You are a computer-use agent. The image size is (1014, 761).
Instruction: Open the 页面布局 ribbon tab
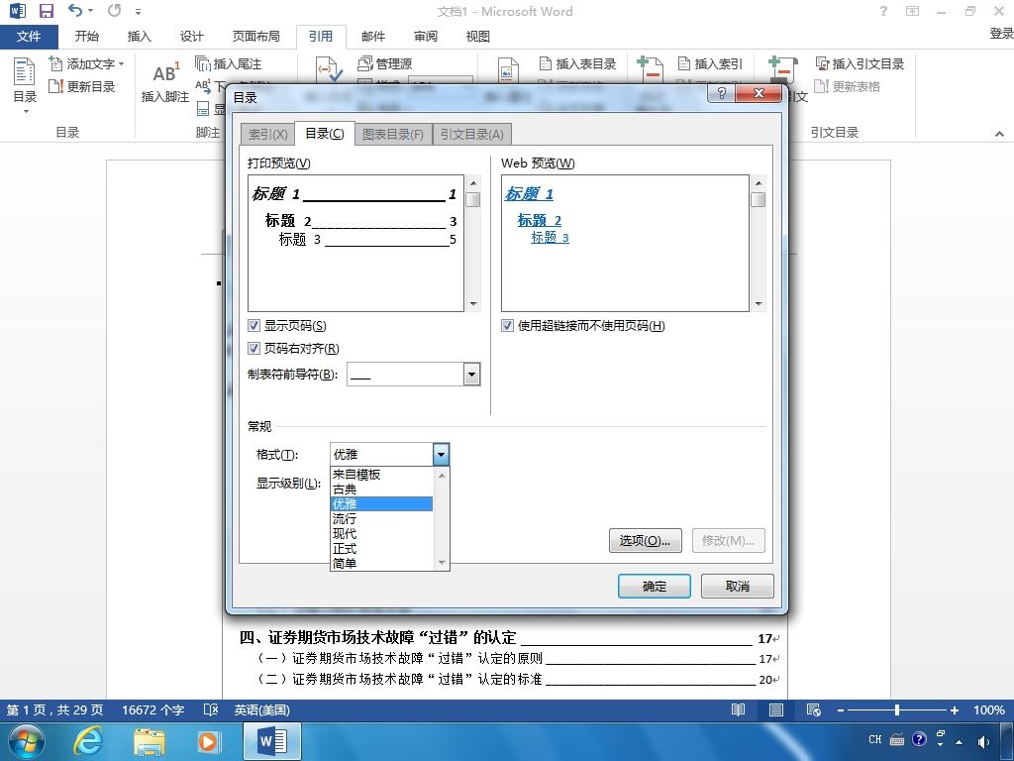(256, 37)
